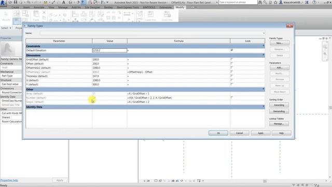Viewport: 332px width, 187px height.
Task: Click the horizontal scrollbar thumb in drawing view
Action: [265, 181]
